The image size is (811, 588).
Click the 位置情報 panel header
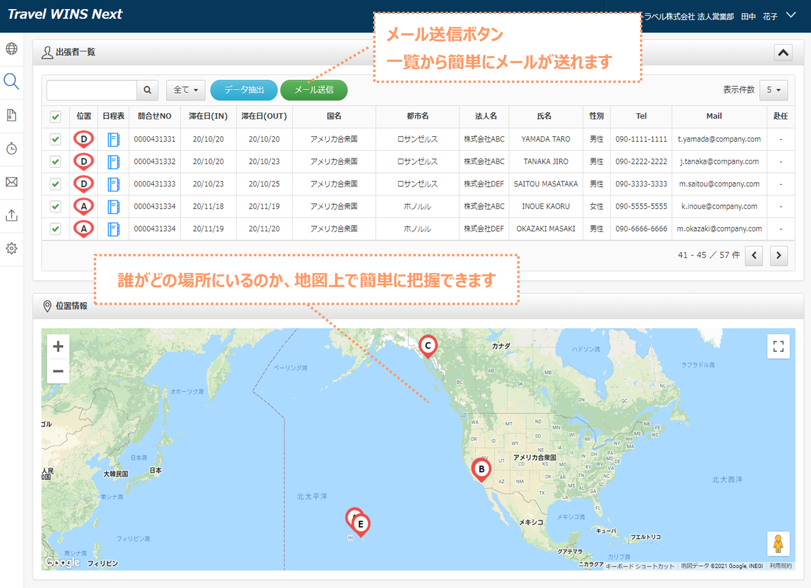[418, 306]
